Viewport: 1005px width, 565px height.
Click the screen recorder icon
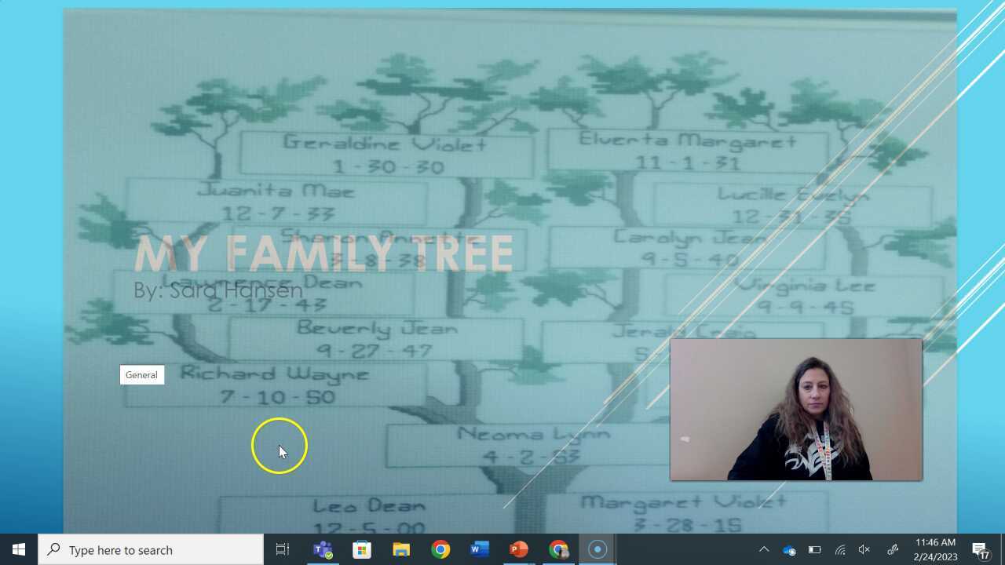[x=597, y=549]
